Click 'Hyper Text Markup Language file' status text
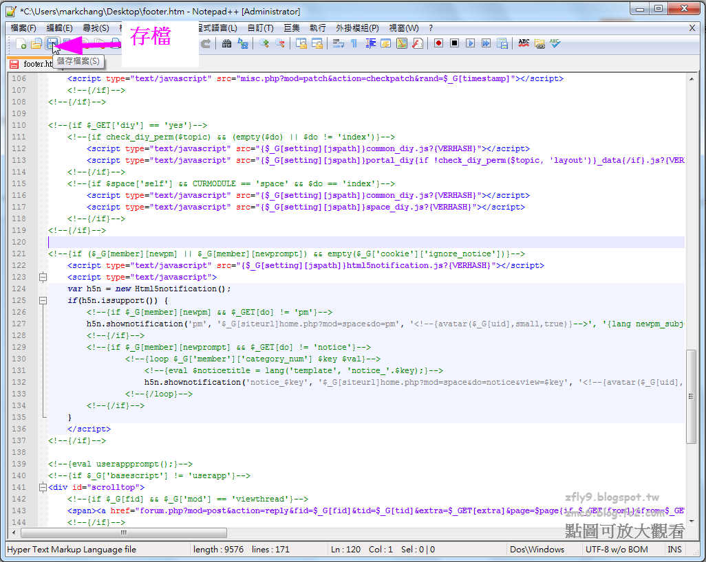Image resolution: width=706 pixels, height=562 pixels. tap(72, 550)
